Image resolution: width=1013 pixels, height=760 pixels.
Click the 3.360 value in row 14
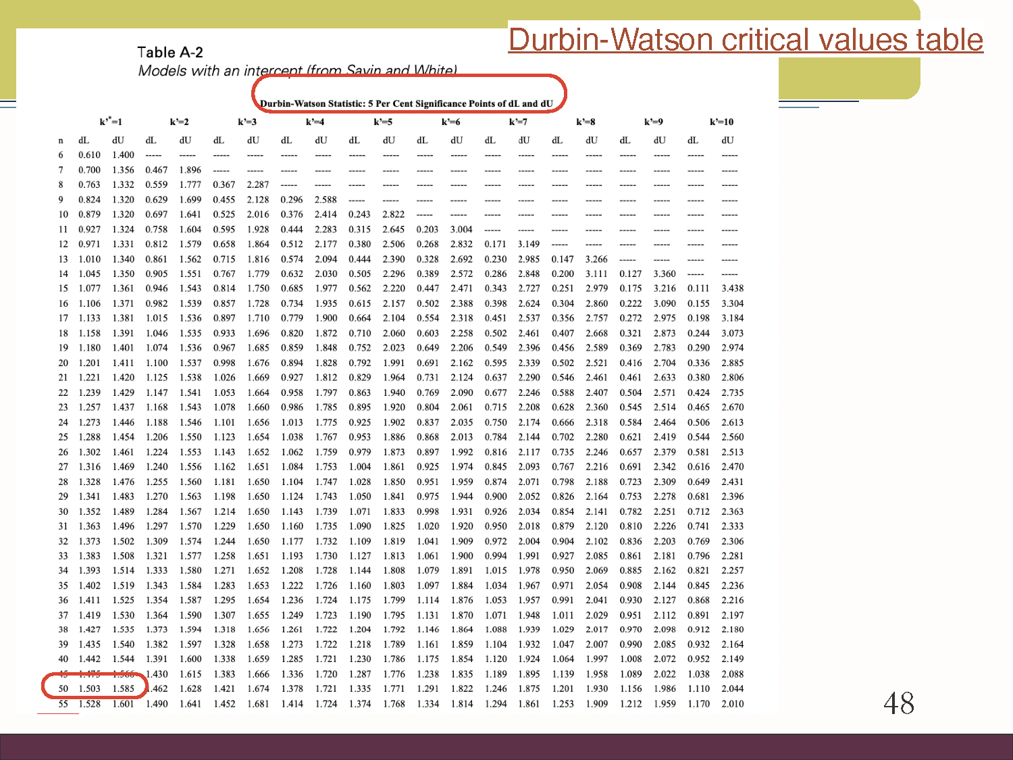pyautogui.click(x=665, y=274)
